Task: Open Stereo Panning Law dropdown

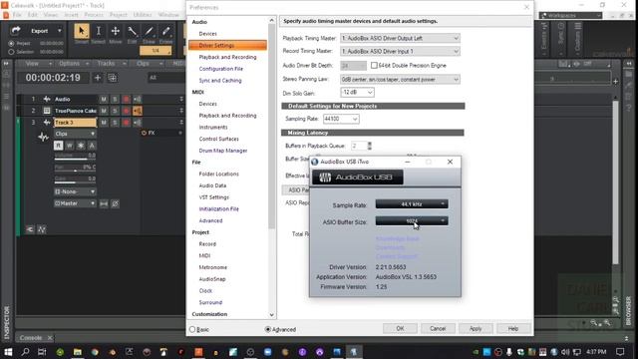Action: click(400, 80)
